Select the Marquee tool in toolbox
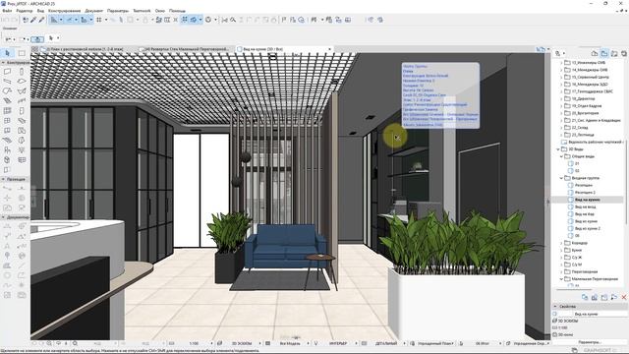629x354 pixels. coord(22,53)
